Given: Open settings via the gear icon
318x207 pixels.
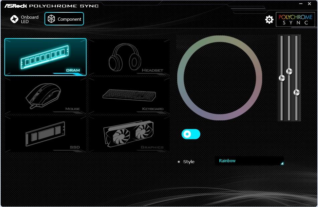Looking at the screenshot, I should [269, 19].
